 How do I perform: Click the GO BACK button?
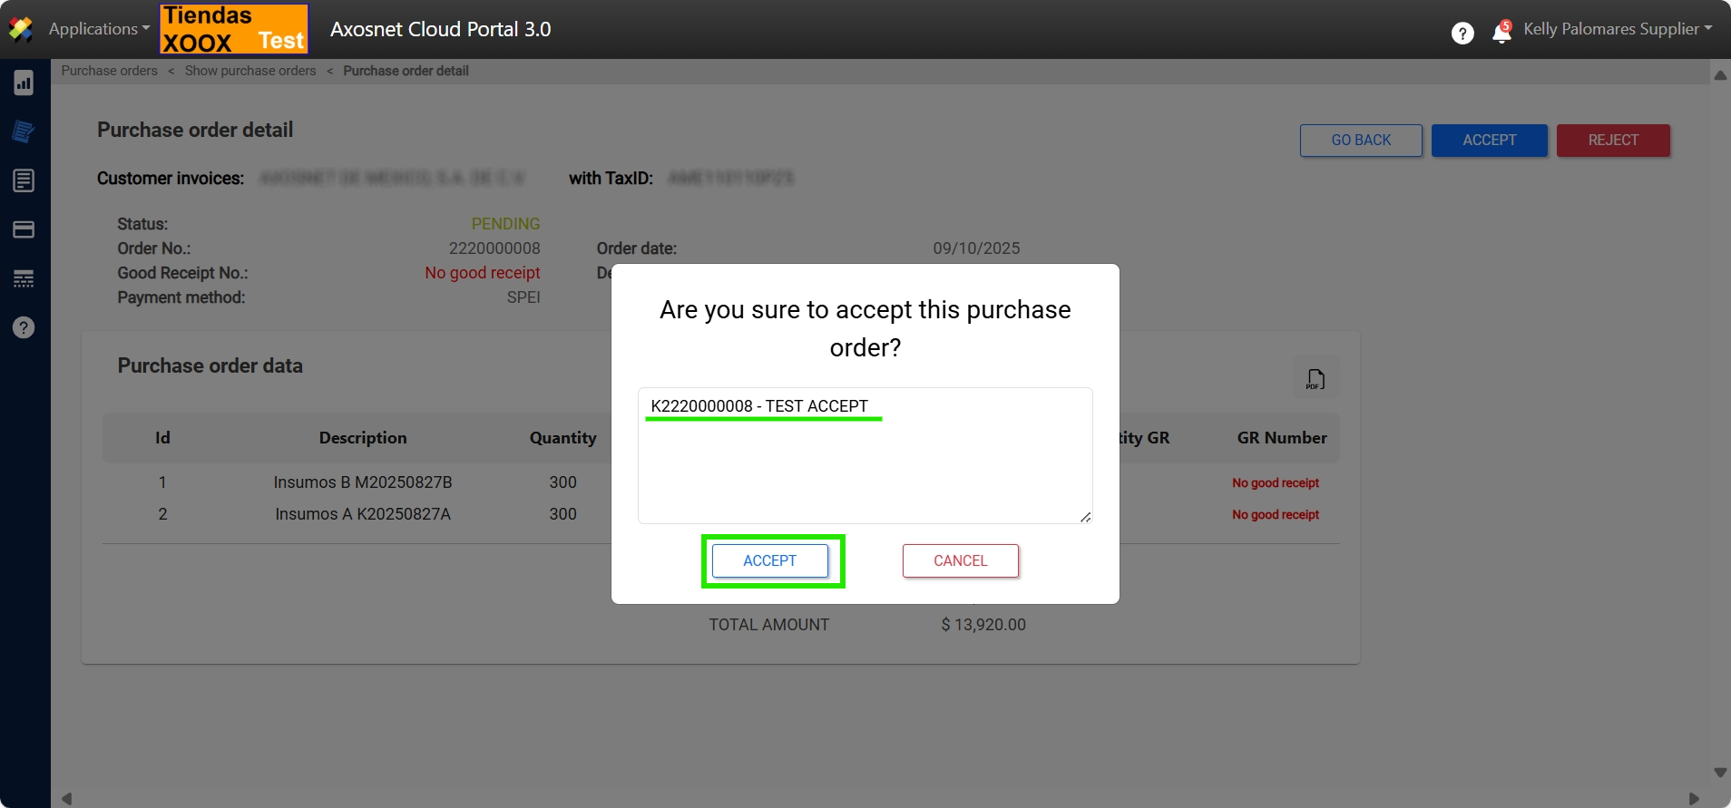(1360, 141)
